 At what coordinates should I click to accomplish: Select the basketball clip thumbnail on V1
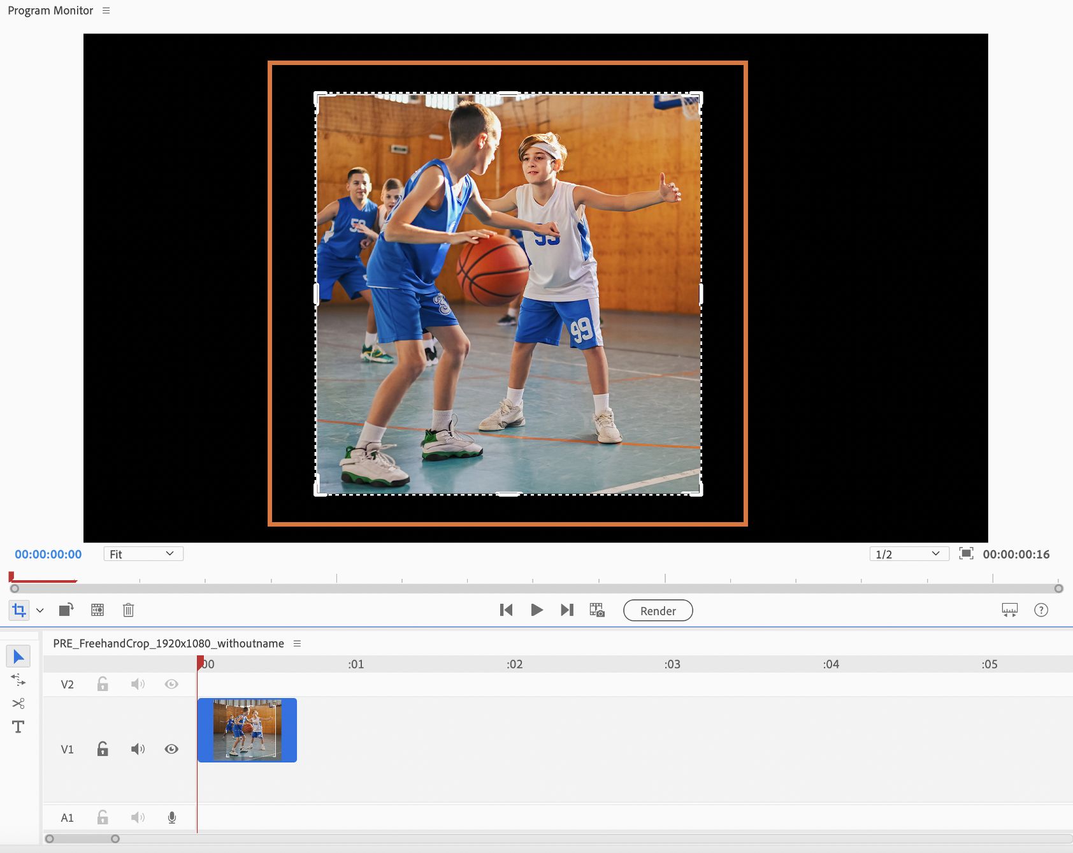click(x=247, y=730)
